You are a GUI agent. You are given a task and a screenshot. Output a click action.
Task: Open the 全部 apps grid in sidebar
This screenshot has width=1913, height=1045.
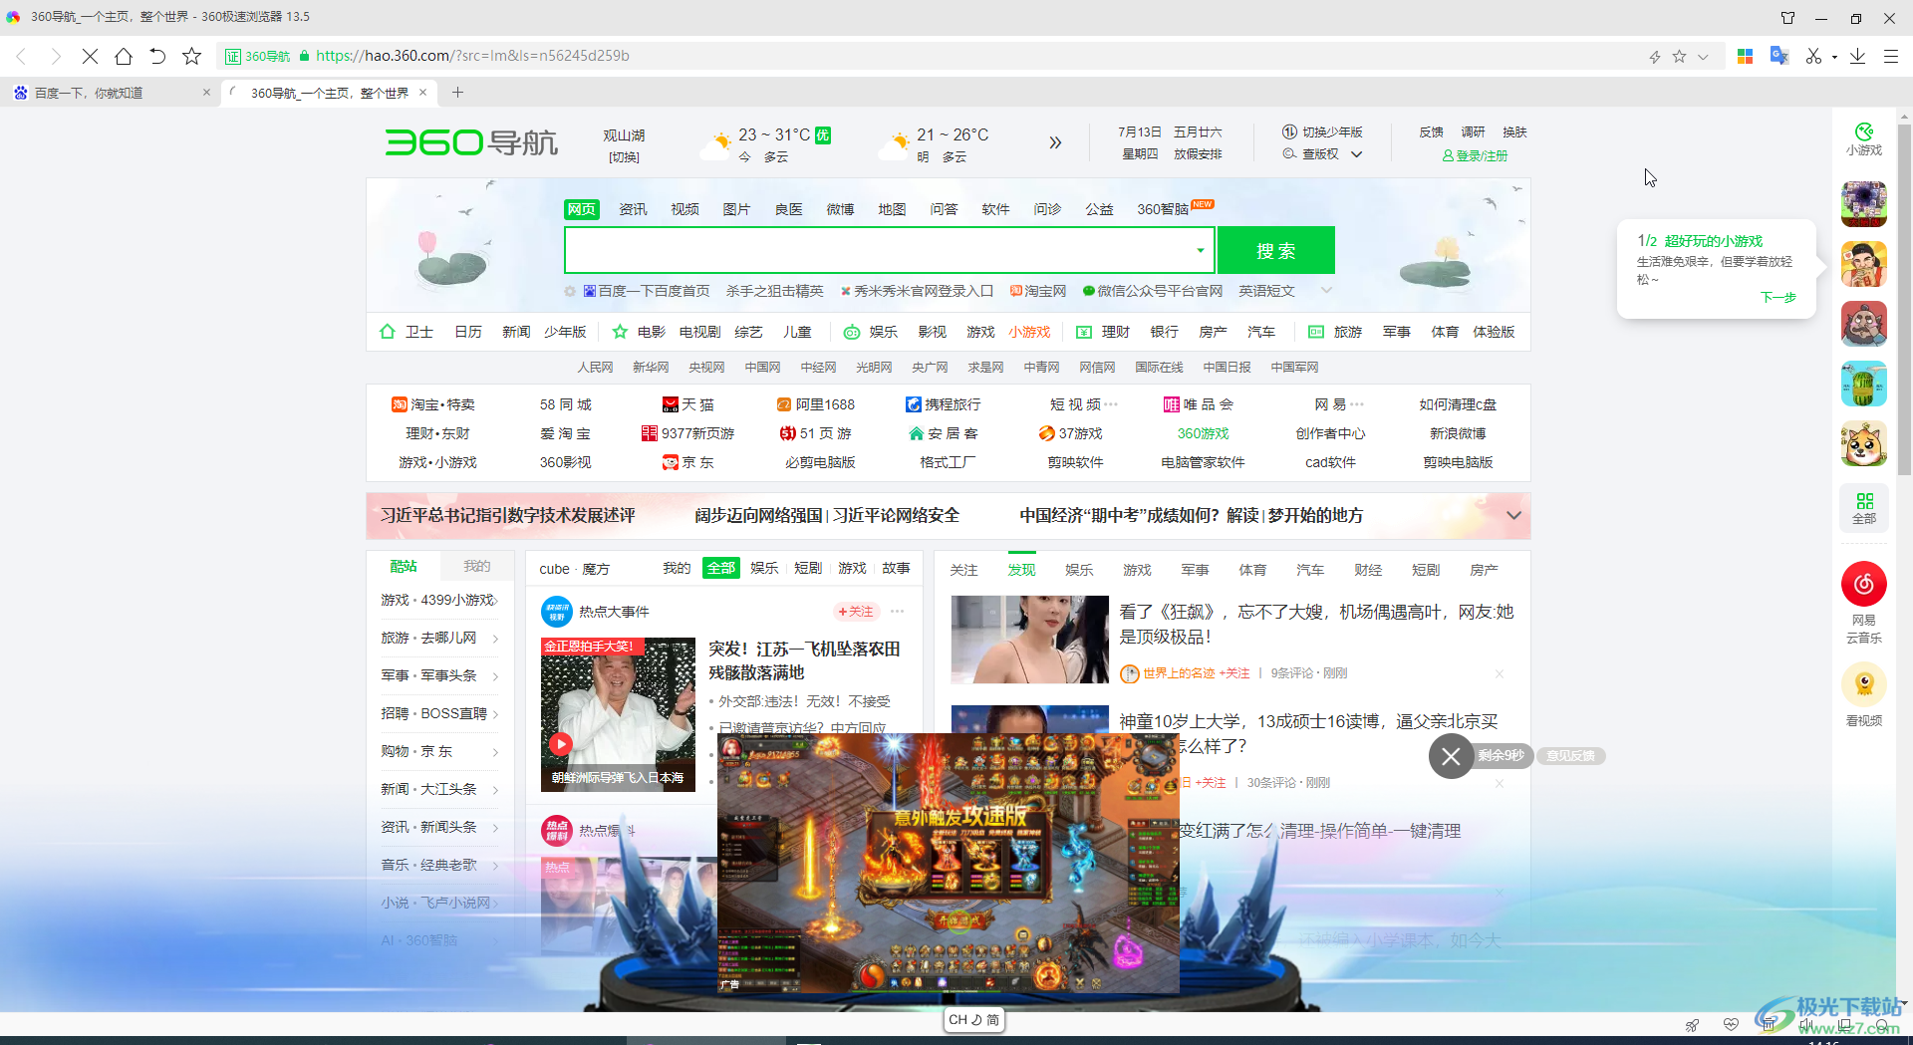coord(1864,508)
